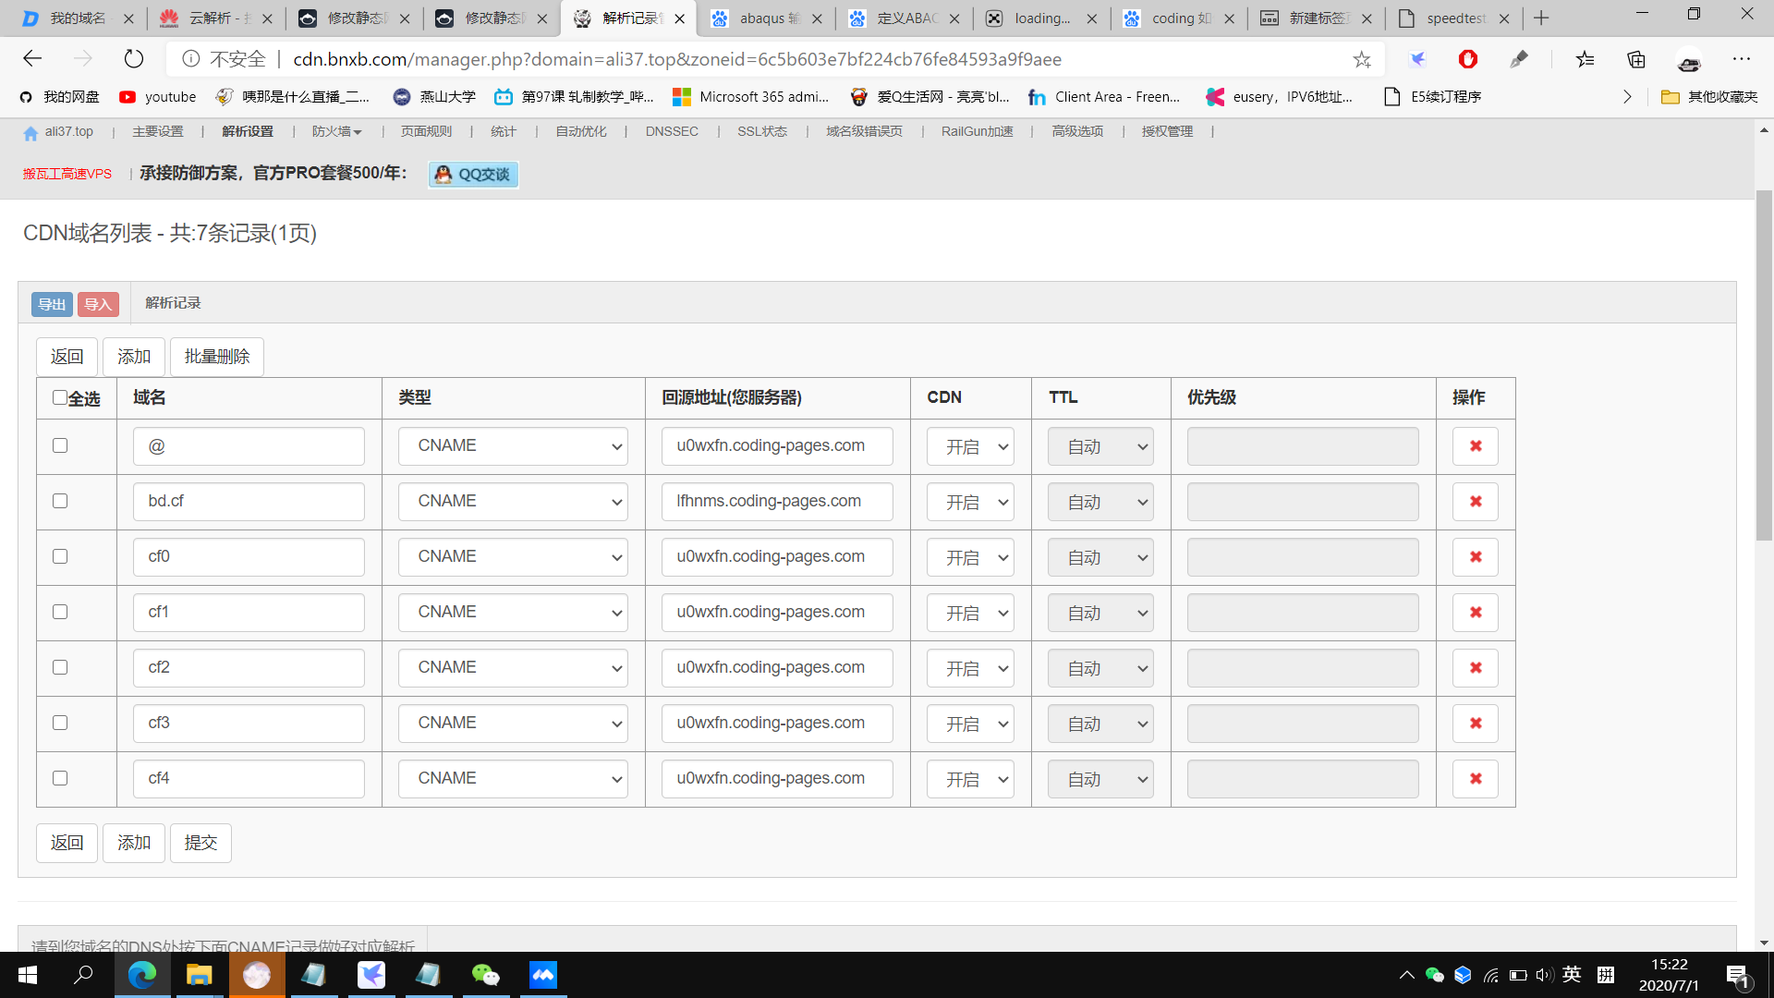Open the TTL 自动 dropdown for cf3
The width and height of the screenshot is (1774, 998).
click(1100, 724)
